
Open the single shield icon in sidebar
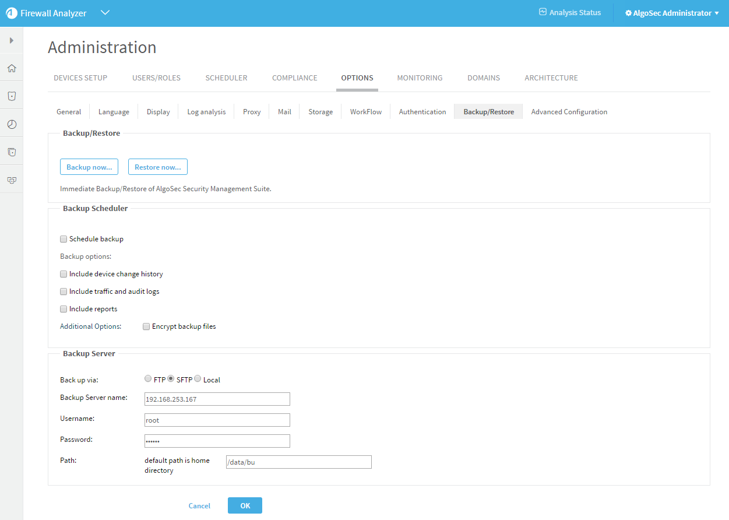[12, 96]
